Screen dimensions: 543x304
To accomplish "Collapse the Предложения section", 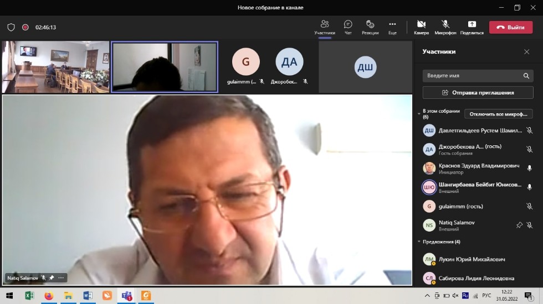I will pos(419,242).
